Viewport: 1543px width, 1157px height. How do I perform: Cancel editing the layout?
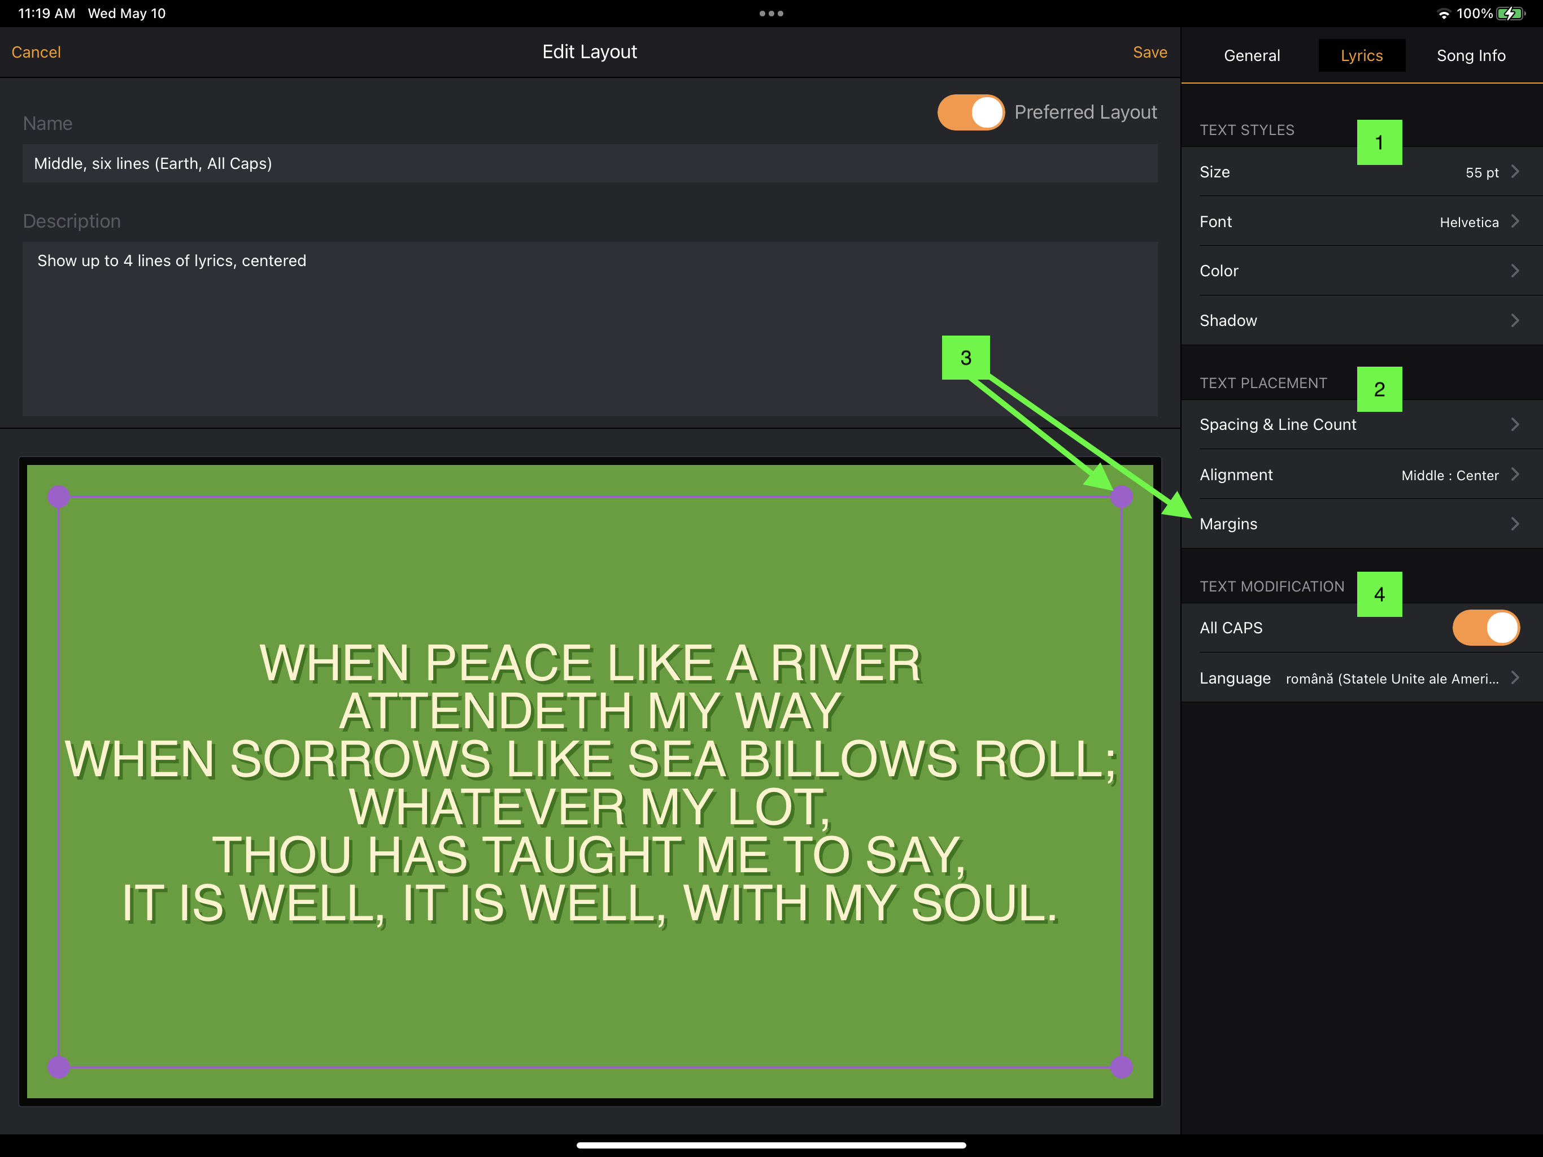(x=36, y=53)
